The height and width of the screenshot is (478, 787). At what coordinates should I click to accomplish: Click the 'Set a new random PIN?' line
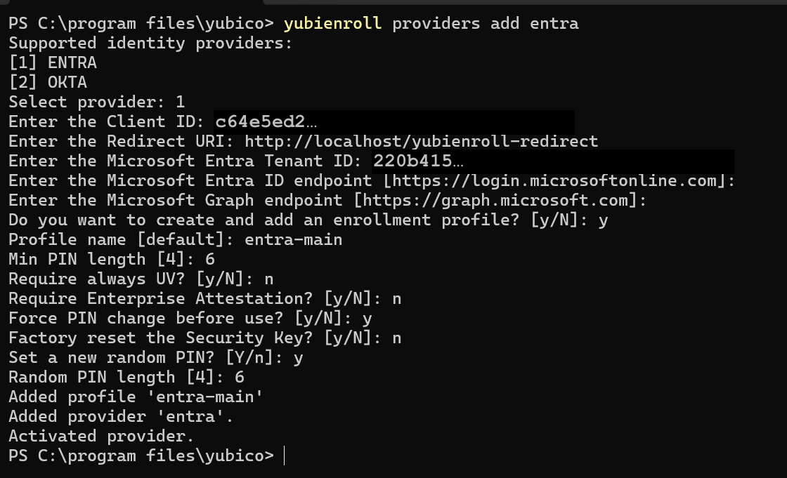(156, 357)
